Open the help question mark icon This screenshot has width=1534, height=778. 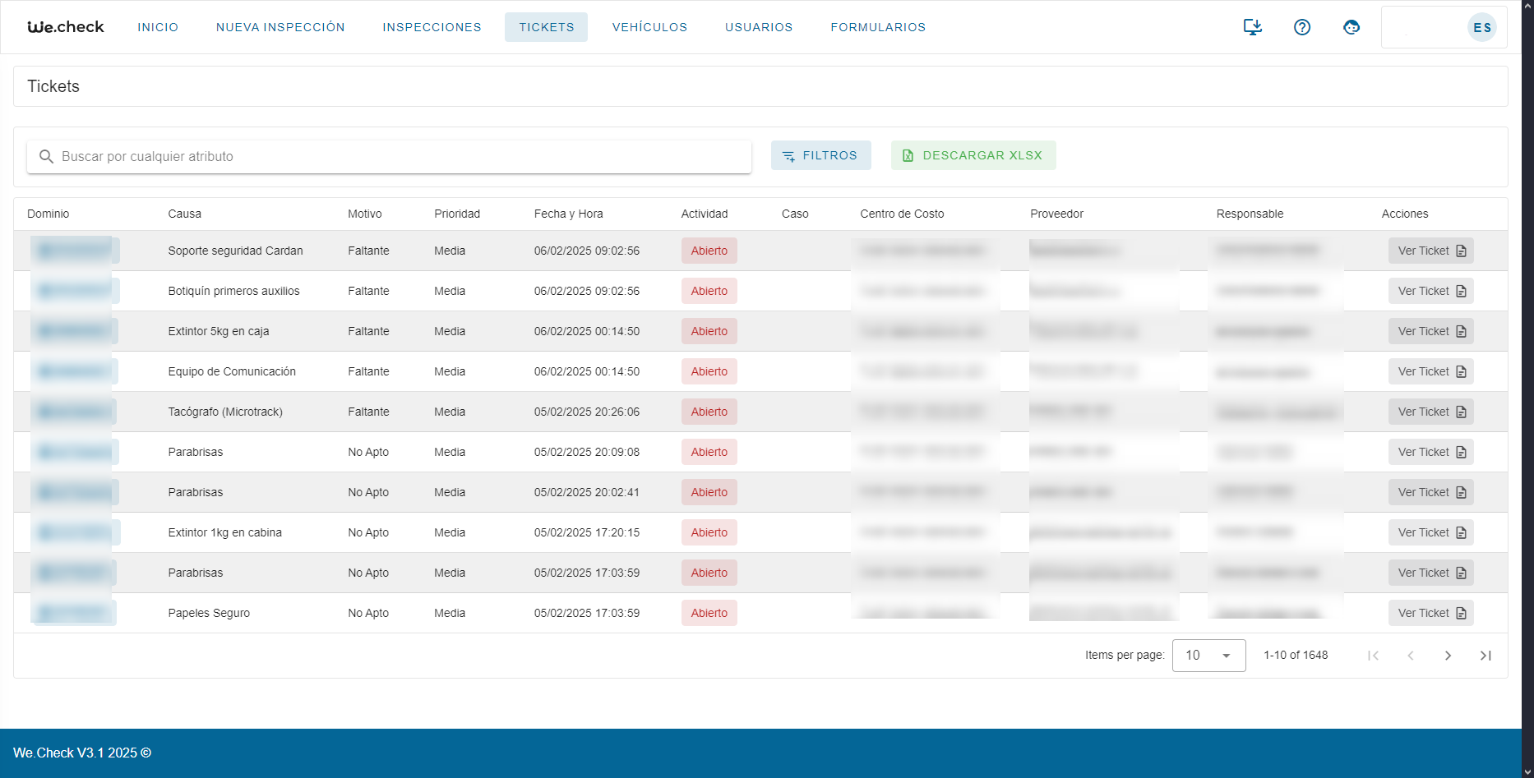point(1301,27)
